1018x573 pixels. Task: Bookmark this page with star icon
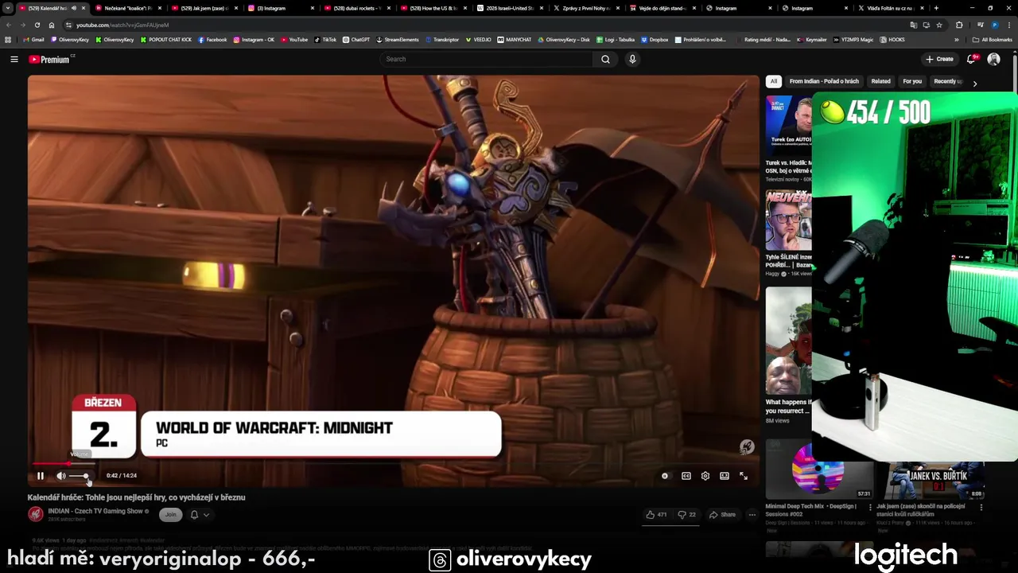click(x=939, y=25)
